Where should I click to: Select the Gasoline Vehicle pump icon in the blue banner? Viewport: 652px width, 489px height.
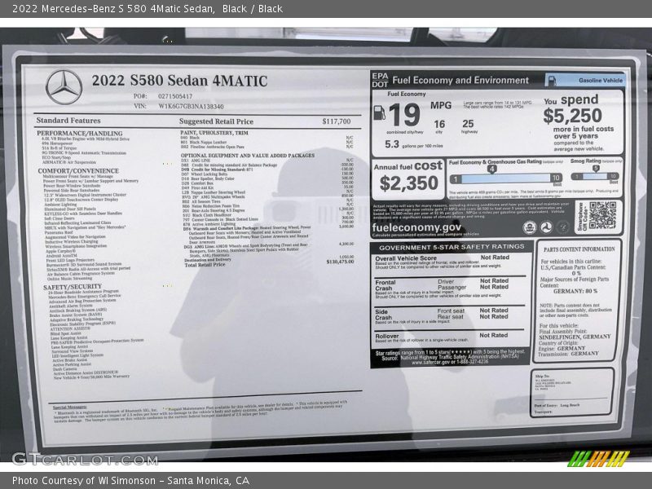[553, 80]
